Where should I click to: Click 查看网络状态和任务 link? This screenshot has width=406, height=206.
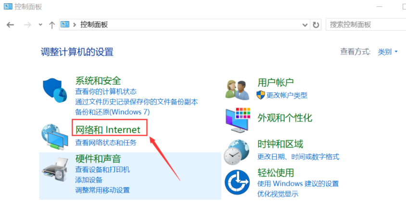point(106,142)
